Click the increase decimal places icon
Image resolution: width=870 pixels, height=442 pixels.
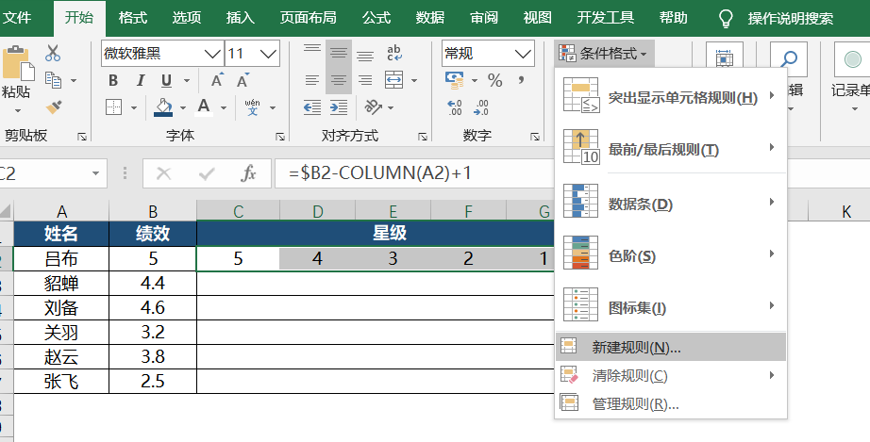(455, 106)
